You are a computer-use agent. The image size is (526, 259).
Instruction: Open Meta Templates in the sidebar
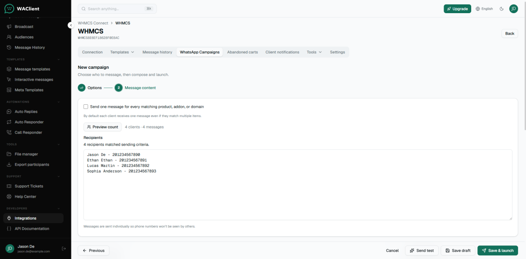point(33,90)
